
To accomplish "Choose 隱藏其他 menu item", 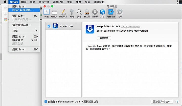I will click(24, 40).
